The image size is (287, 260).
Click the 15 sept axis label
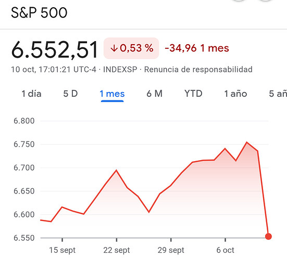[62, 250]
